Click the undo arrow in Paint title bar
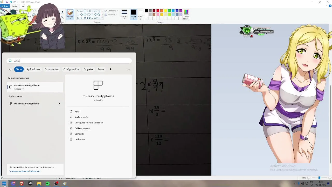Image resolution: width=332 pixels, height=187 pixels. coord(11,2)
